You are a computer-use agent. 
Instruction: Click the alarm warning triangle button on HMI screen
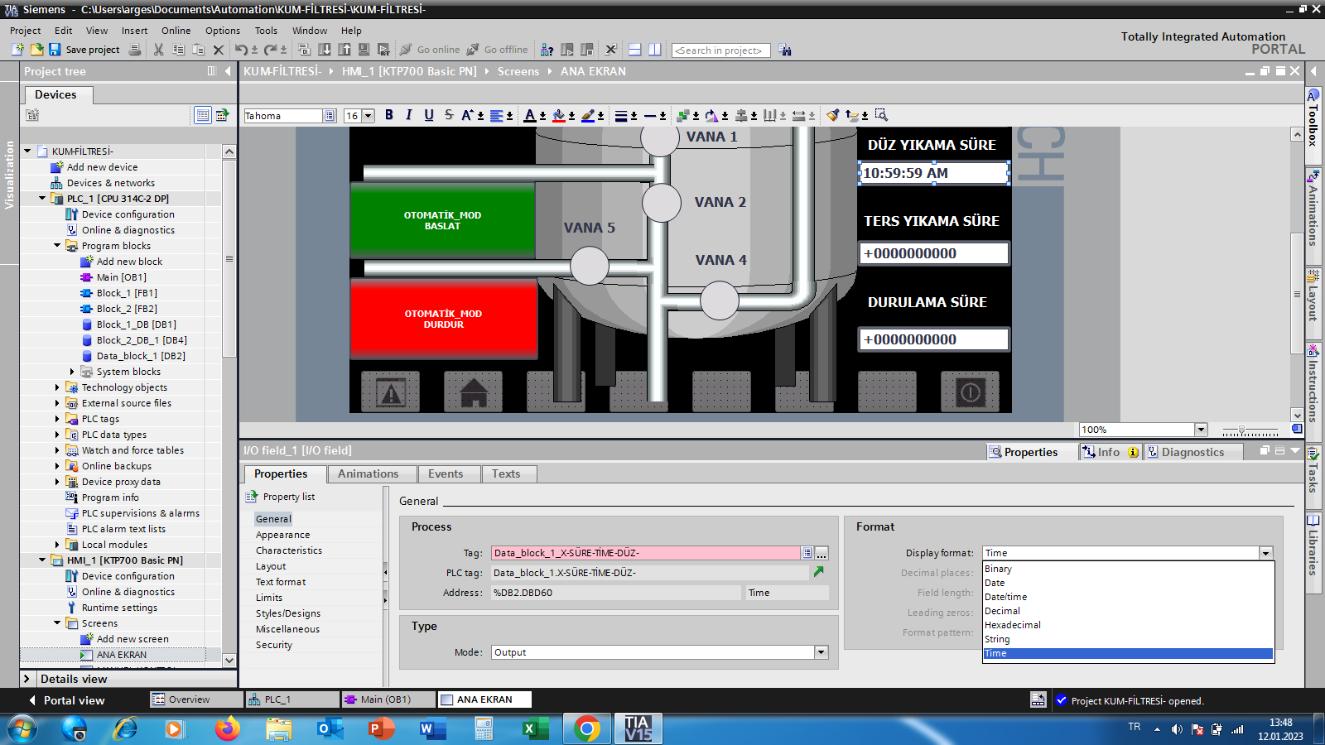(x=390, y=392)
